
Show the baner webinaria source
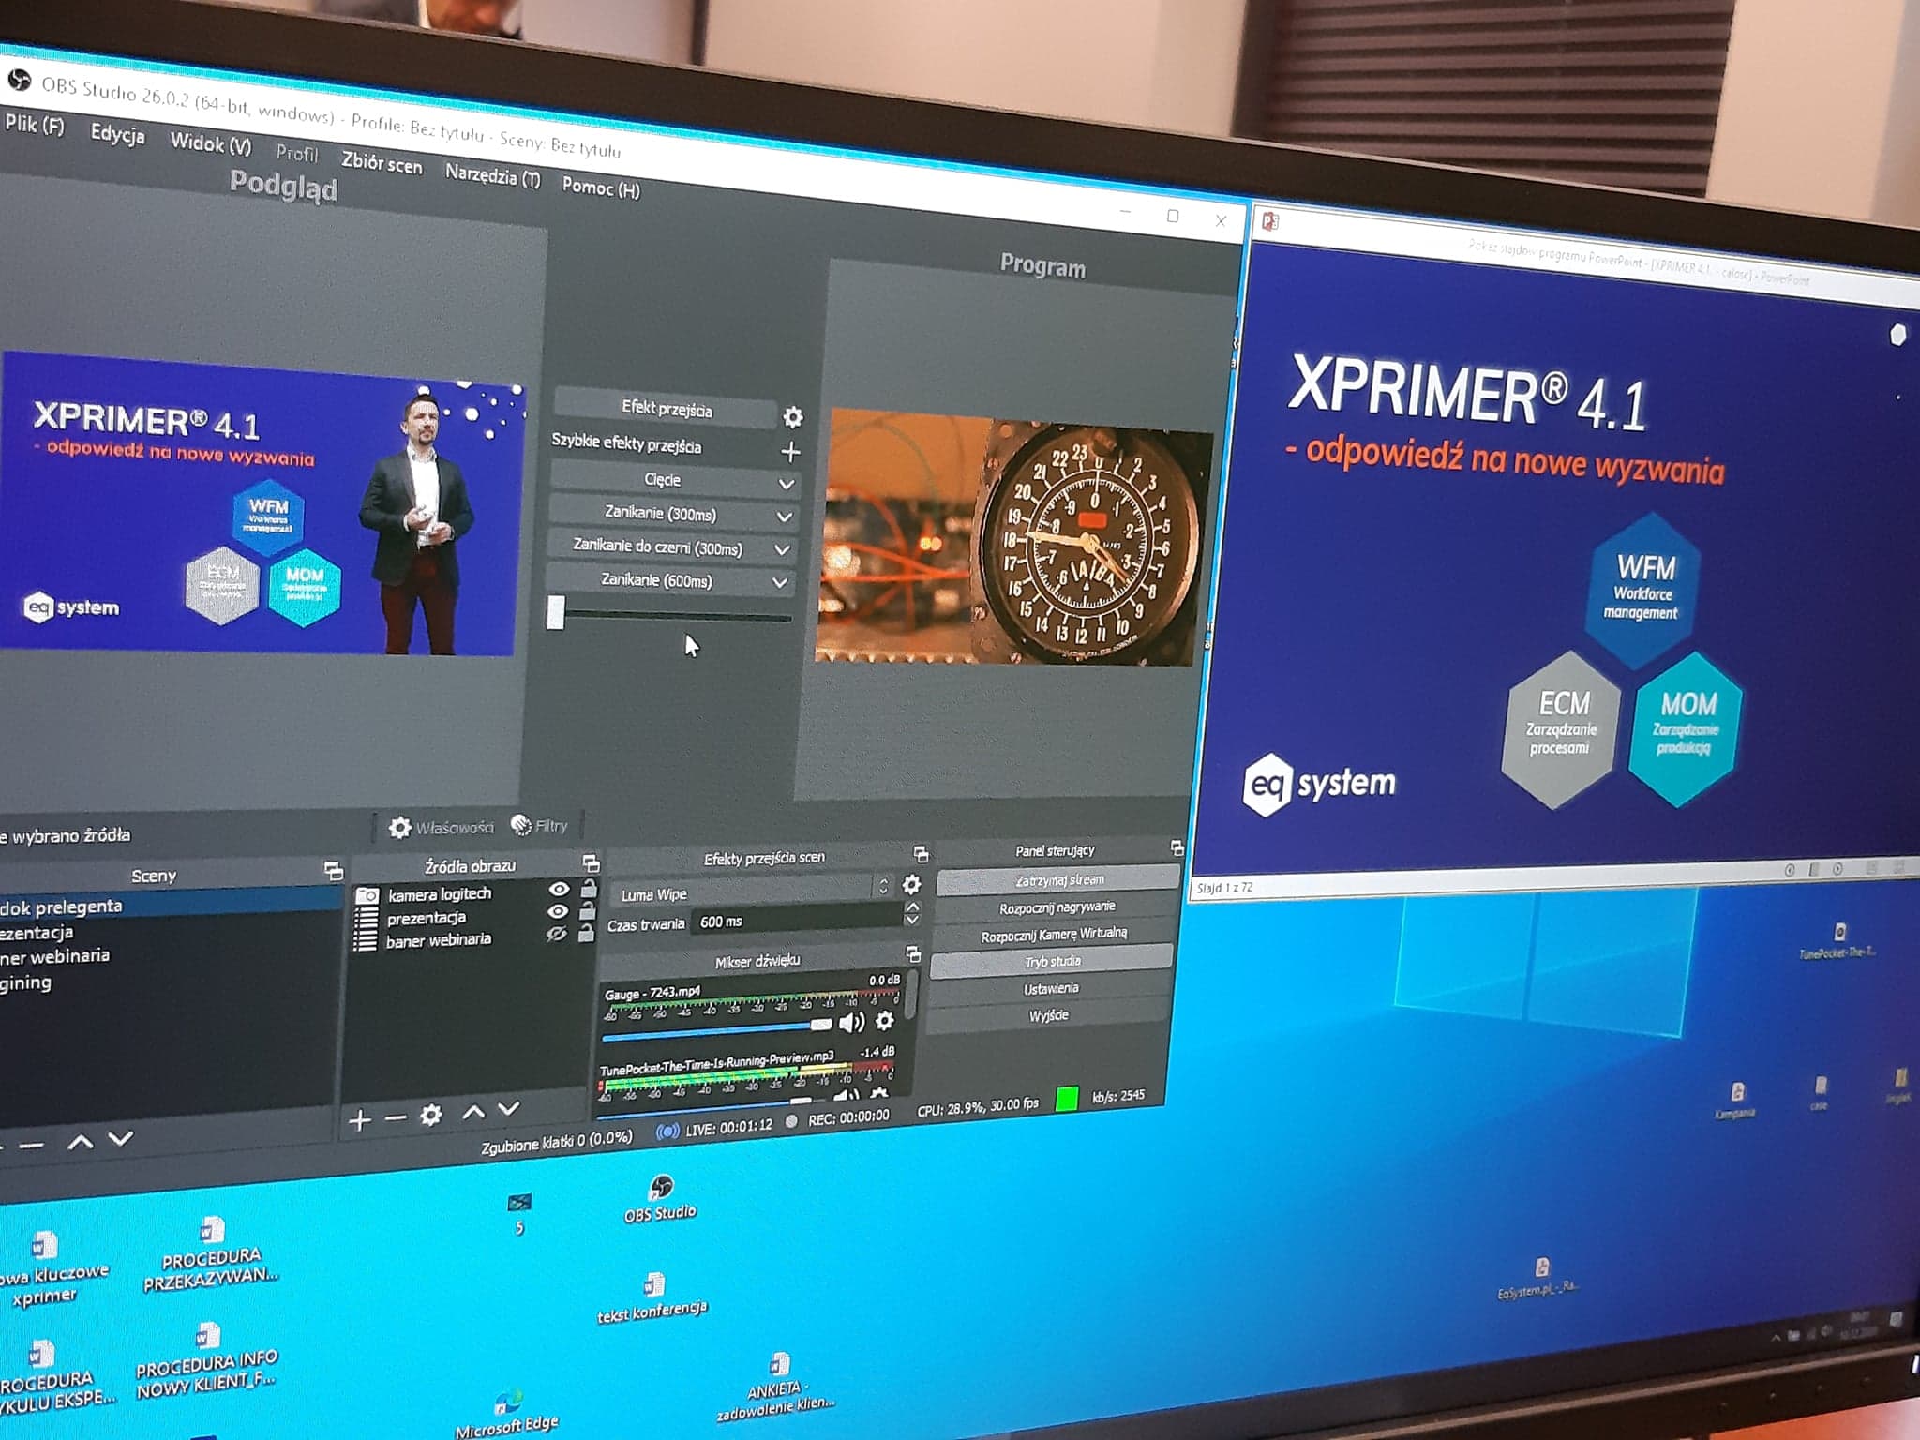pos(557,934)
